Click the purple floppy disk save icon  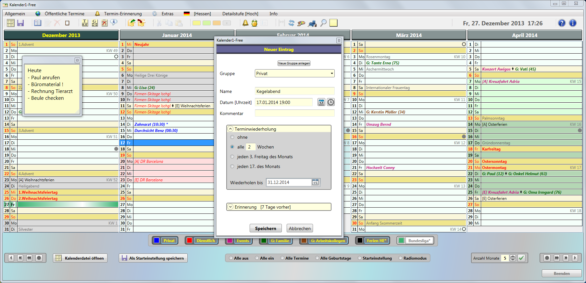point(20,23)
